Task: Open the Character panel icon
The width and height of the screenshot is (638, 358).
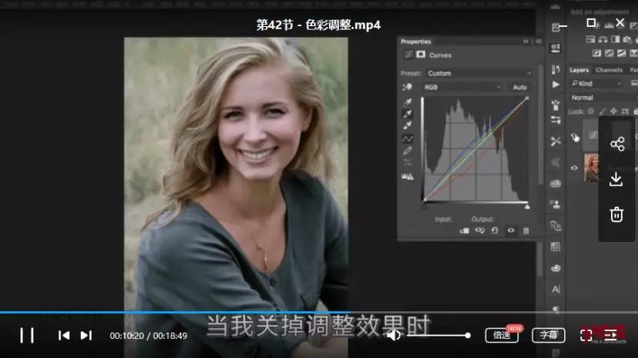Action: (556, 290)
